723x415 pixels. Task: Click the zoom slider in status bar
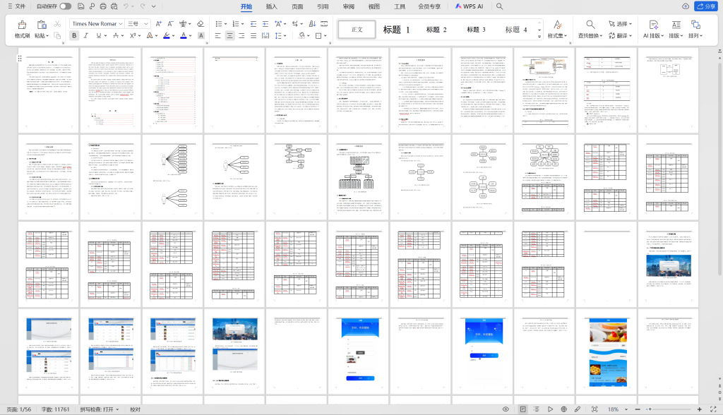(668, 409)
